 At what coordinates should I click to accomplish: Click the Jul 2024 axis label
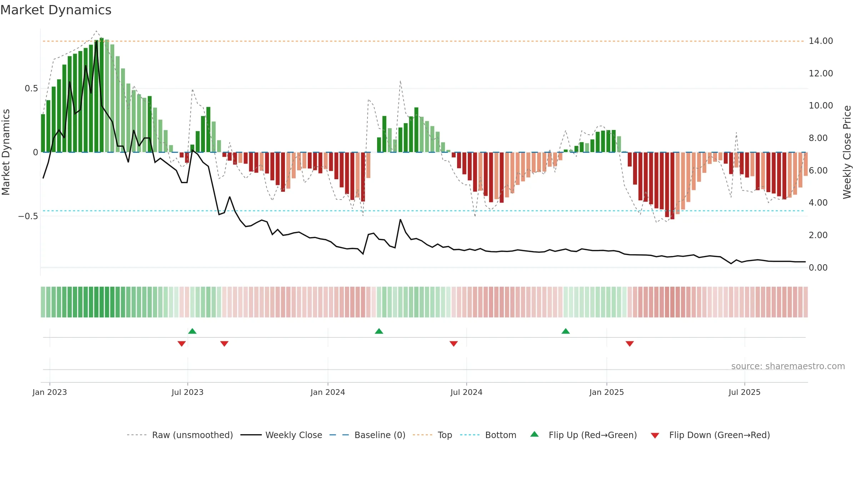pos(466,392)
